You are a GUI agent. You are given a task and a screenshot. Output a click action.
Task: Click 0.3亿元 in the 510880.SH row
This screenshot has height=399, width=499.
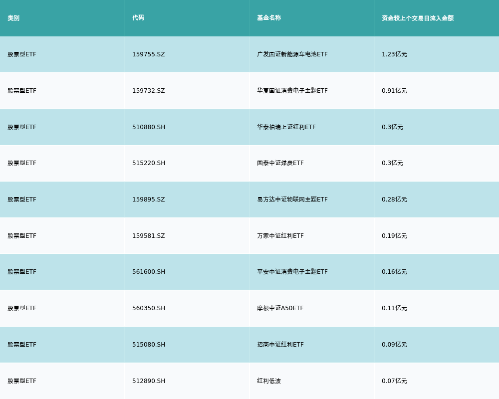[392, 127]
